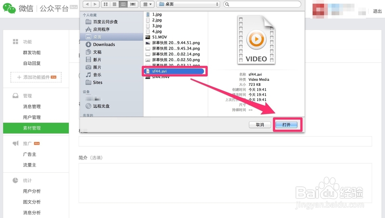Screen dimensions: 385x218
Task: Click the 简介 description text area
Action: 225,183
